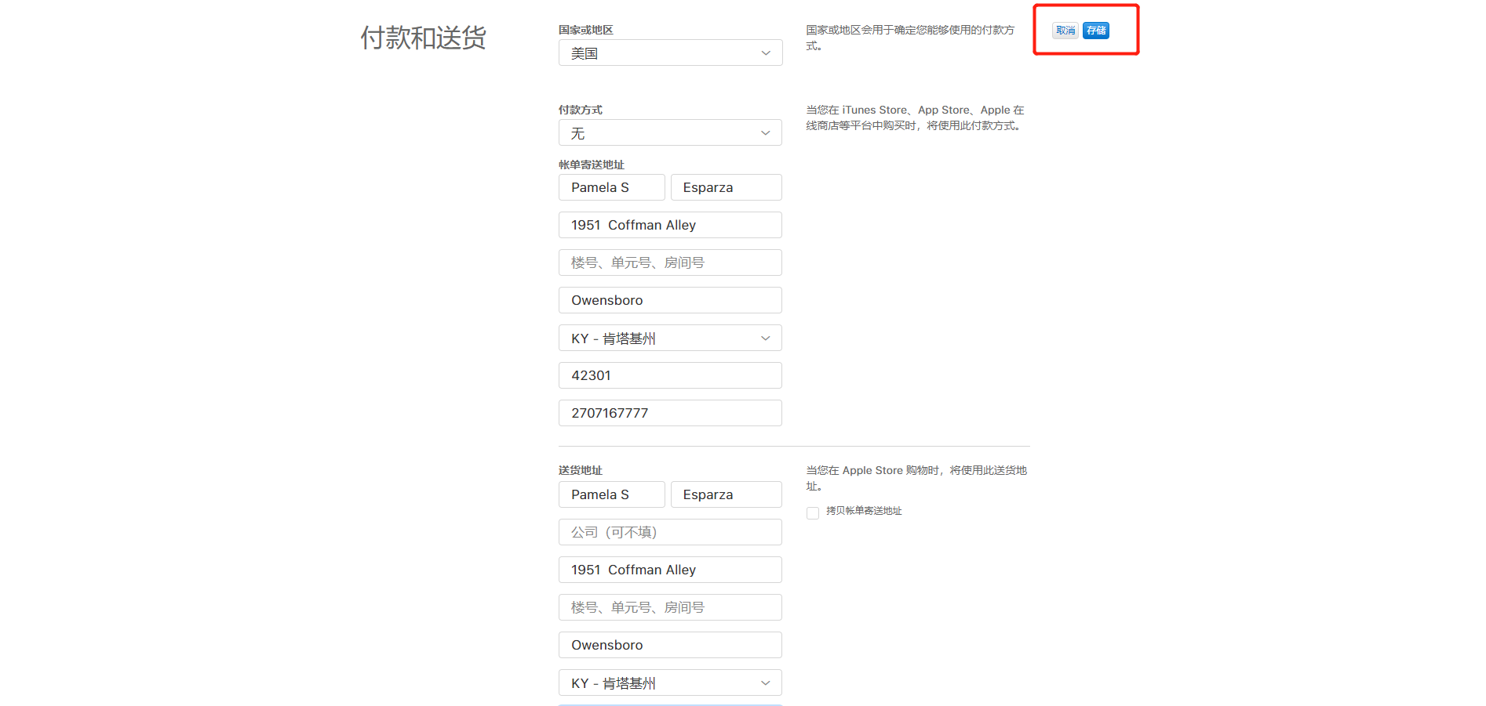
Task: Focus the optional company field in shipping address
Action: [x=670, y=533]
